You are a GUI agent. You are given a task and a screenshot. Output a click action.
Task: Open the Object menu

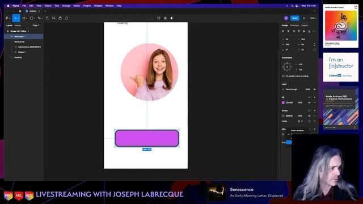(48, 6)
